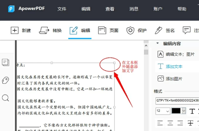Click the vertical scrollbar thumb
This screenshot has height=131, width=199.
pyautogui.click(x=146, y=52)
